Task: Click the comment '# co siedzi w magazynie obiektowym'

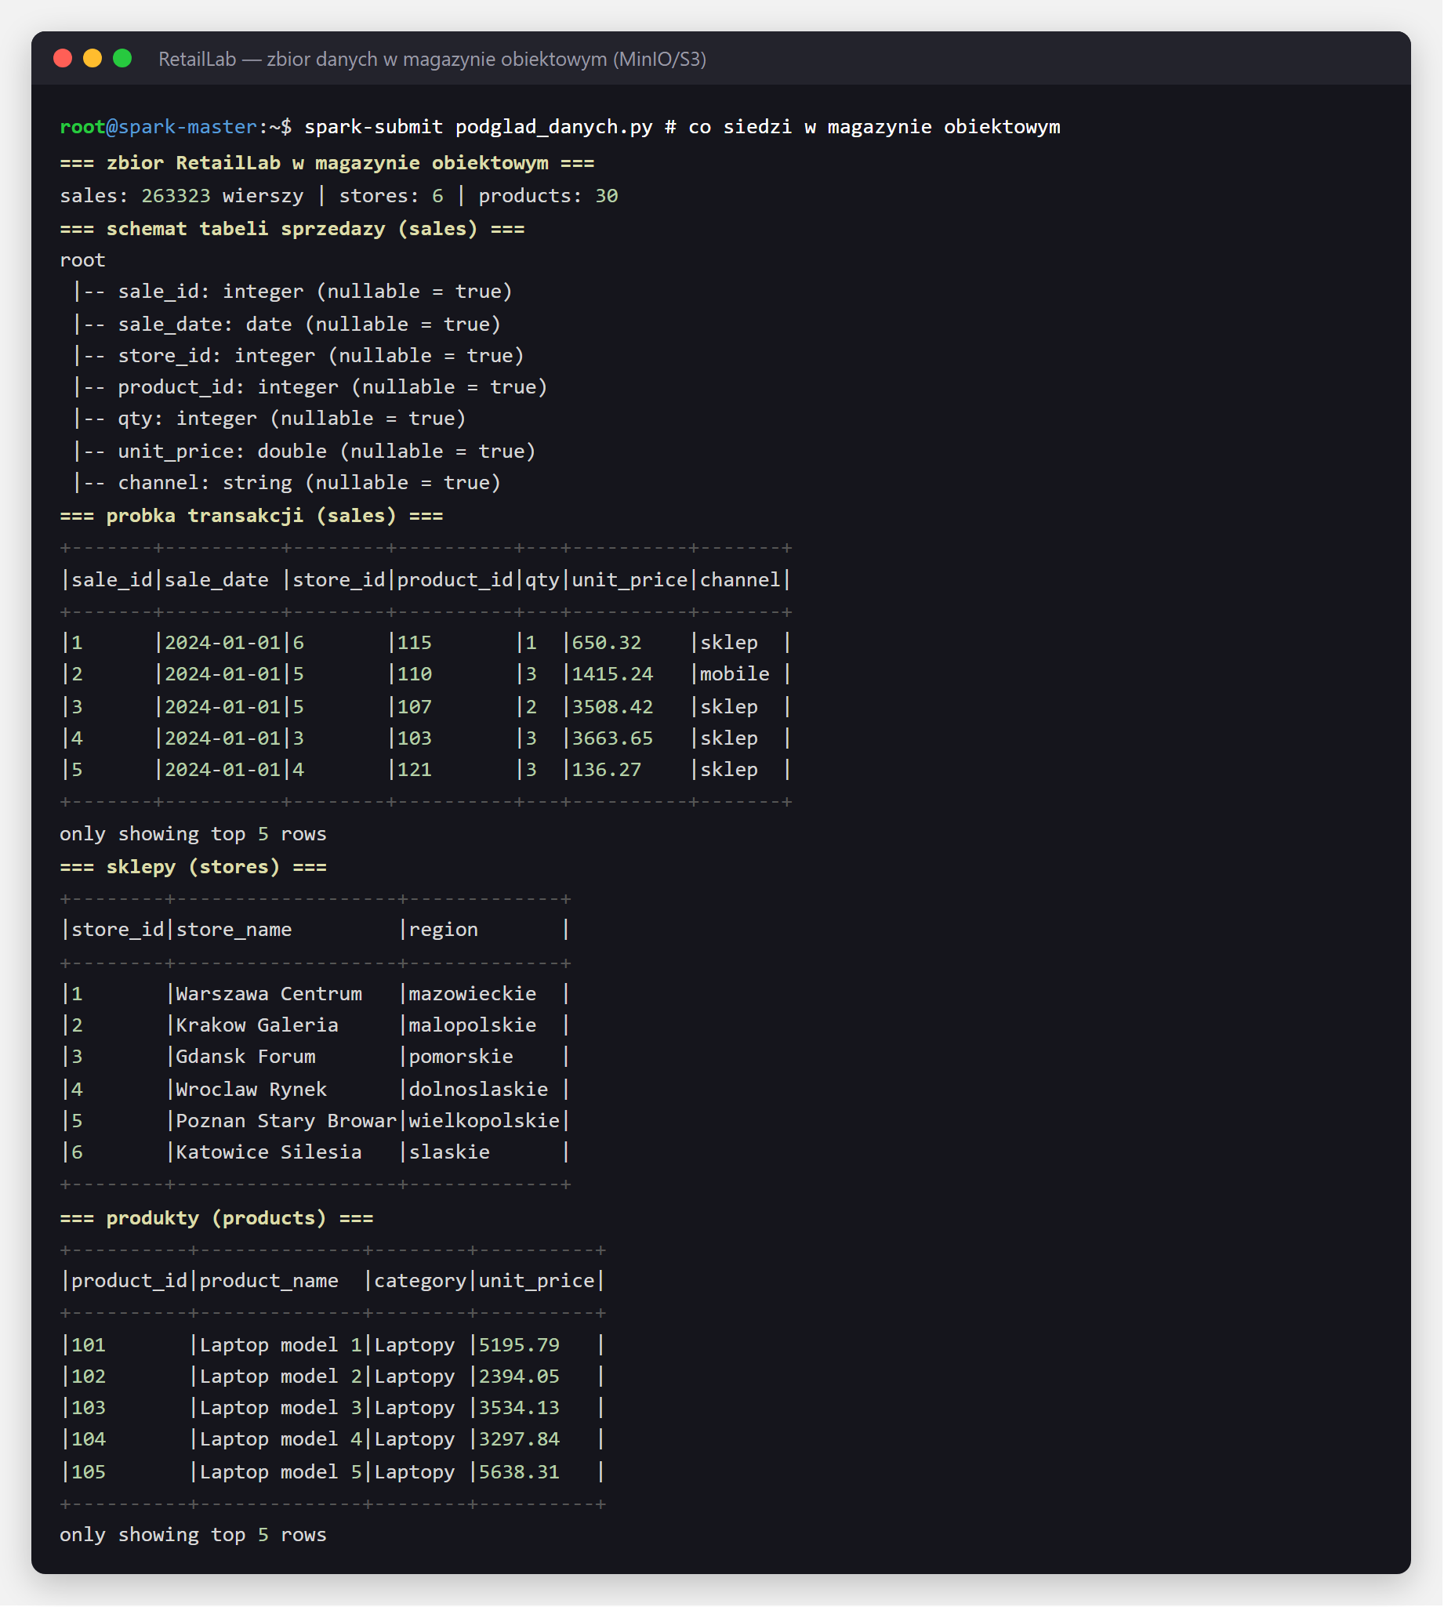Action: click(x=862, y=127)
